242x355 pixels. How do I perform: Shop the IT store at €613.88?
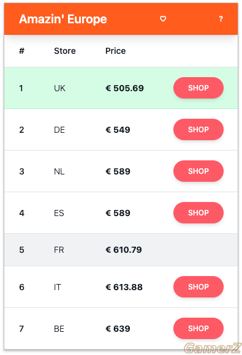199,287
